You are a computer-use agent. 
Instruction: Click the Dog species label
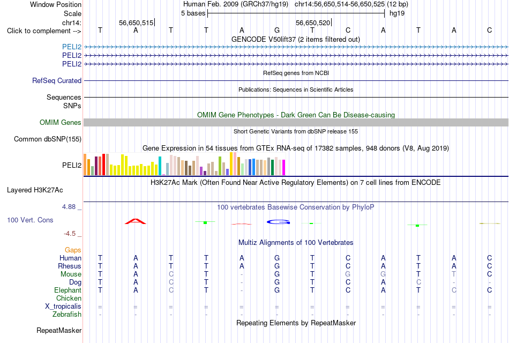[75, 282]
